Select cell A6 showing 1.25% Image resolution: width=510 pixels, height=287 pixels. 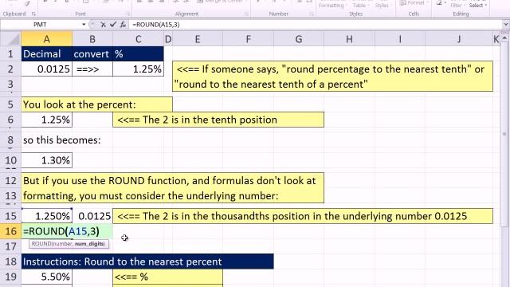(47, 120)
